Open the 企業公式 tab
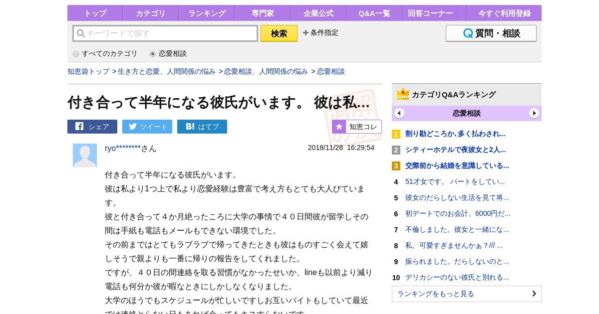The image size is (599, 314). tap(318, 13)
